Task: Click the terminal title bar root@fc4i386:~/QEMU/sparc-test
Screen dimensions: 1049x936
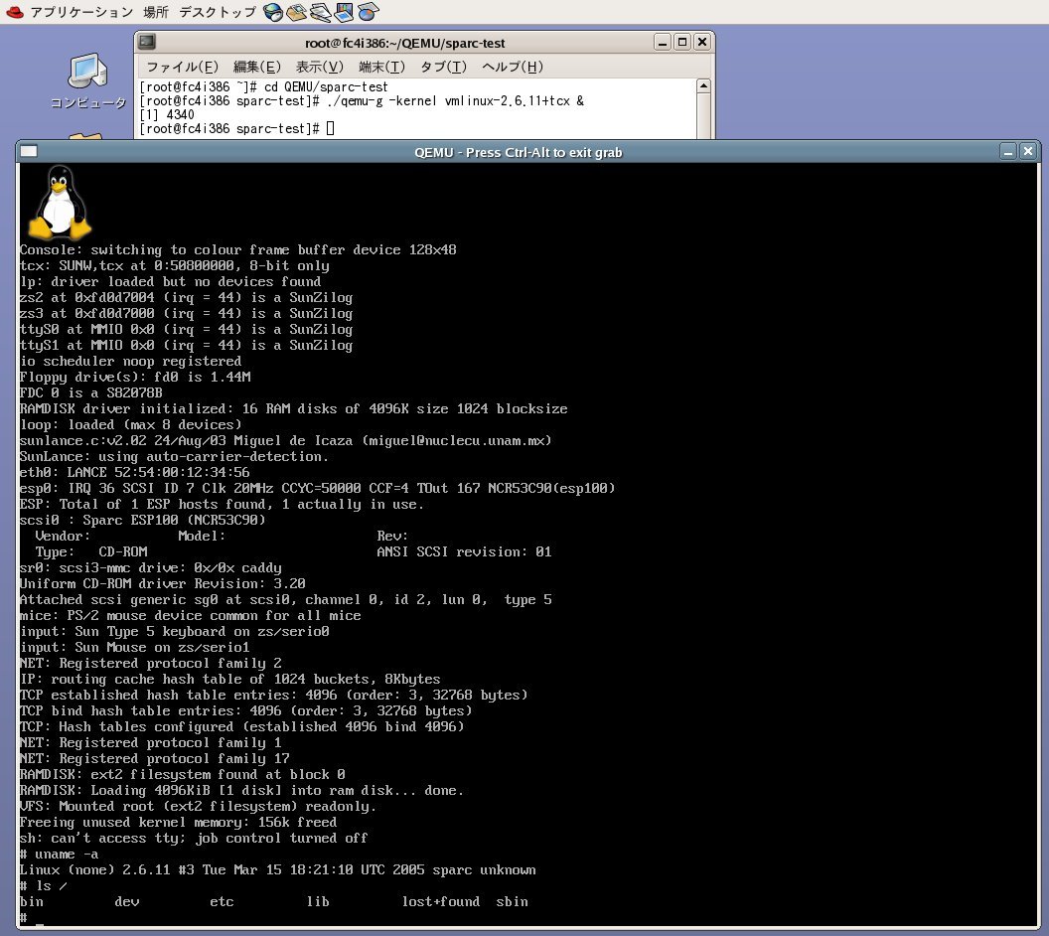Action: (404, 43)
